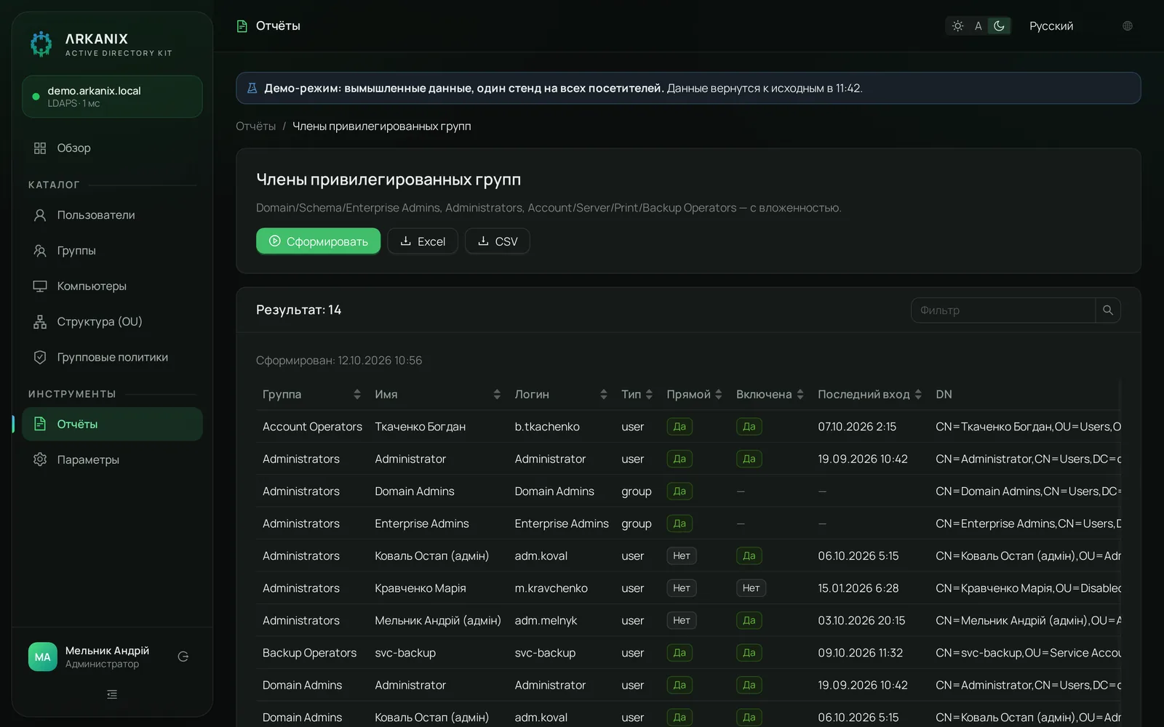The image size is (1164, 727).
Task: Click the DN column header
Action: point(944,395)
